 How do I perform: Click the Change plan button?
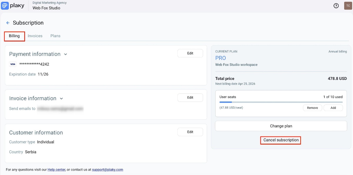point(281,126)
